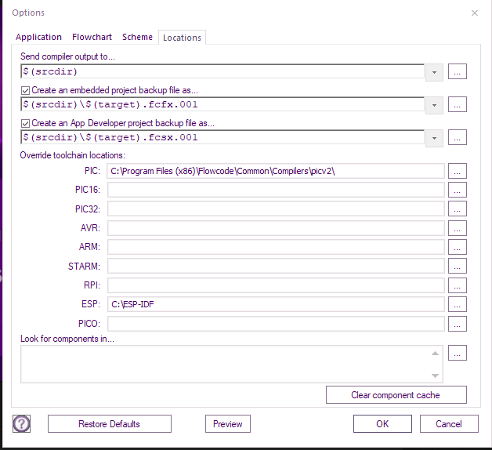Expand the compiler output path dropdown
Image resolution: width=492 pixels, height=450 pixels.
[x=435, y=72]
